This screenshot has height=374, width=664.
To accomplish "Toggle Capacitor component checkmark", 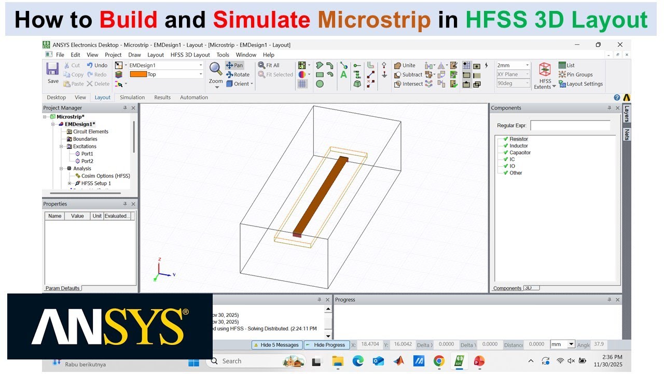I will pyautogui.click(x=505, y=152).
